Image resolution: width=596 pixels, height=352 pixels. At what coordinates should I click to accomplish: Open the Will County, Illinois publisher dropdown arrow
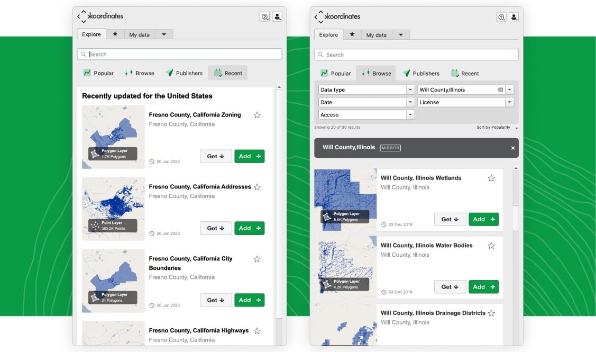pyautogui.click(x=510, y=90)
